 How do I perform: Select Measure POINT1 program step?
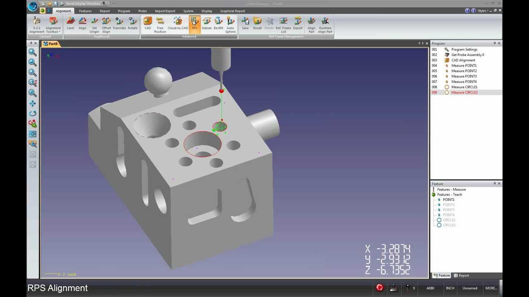click(466, 66)
